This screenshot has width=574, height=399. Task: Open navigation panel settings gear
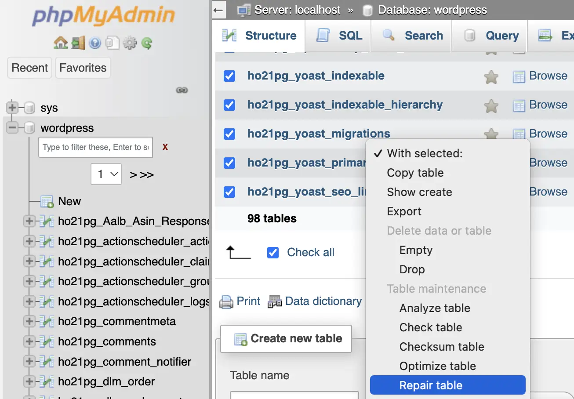pyautogui.click(x=130, y=43)
